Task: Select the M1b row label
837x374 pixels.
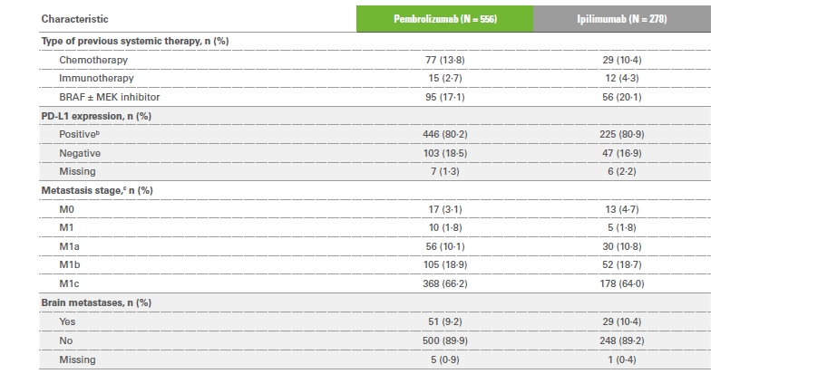Action: click(70, 264)
